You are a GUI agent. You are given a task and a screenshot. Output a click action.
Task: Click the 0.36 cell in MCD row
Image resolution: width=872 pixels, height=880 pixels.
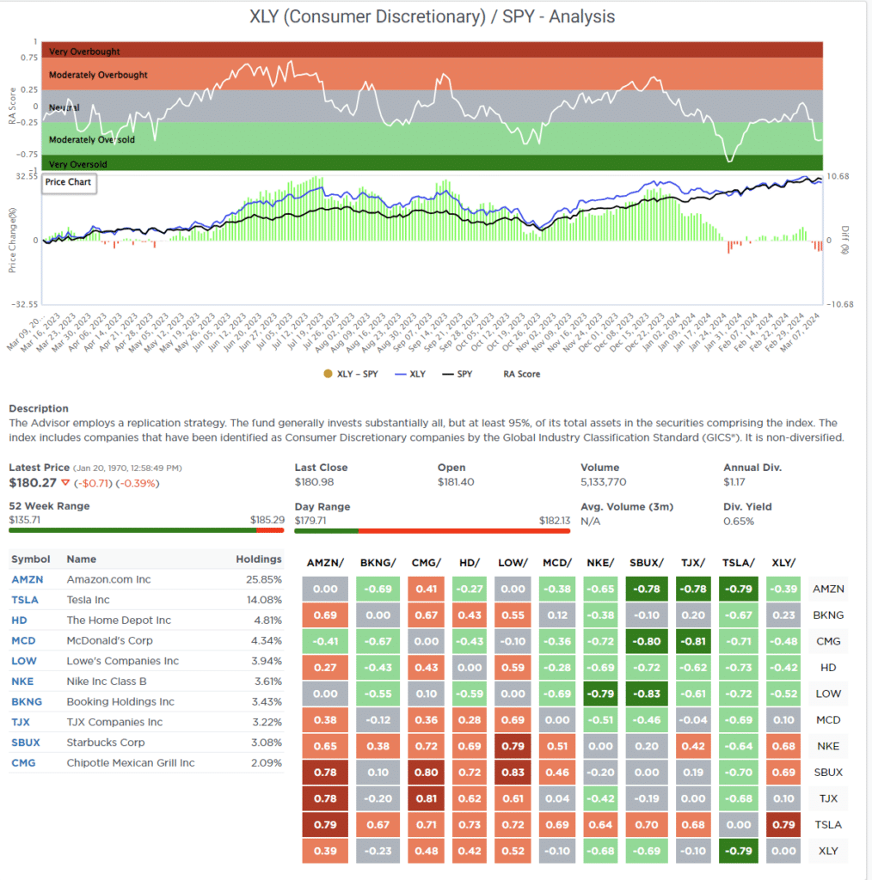[427, 720]
